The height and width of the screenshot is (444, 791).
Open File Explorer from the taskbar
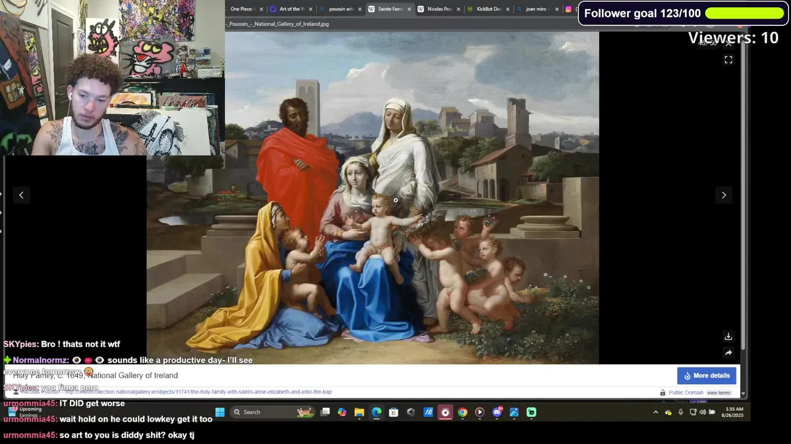click(x=359, y=412)
